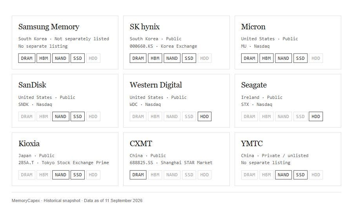Select NAND tag in the SK hynix card
The height and width of the screenshot is (204, 353).
(172, 58)
